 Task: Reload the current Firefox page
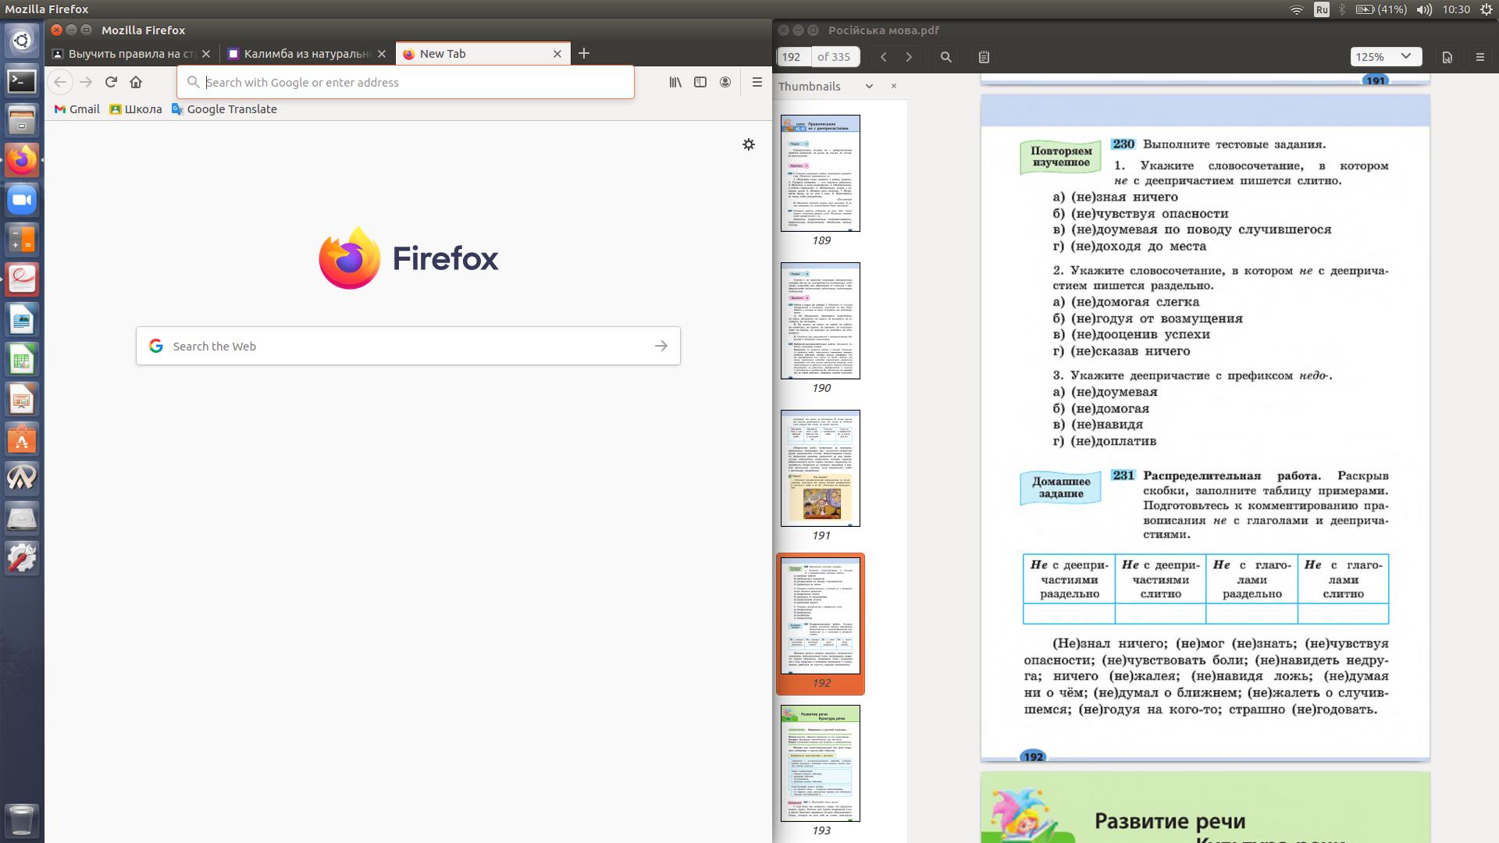[111, 82]
